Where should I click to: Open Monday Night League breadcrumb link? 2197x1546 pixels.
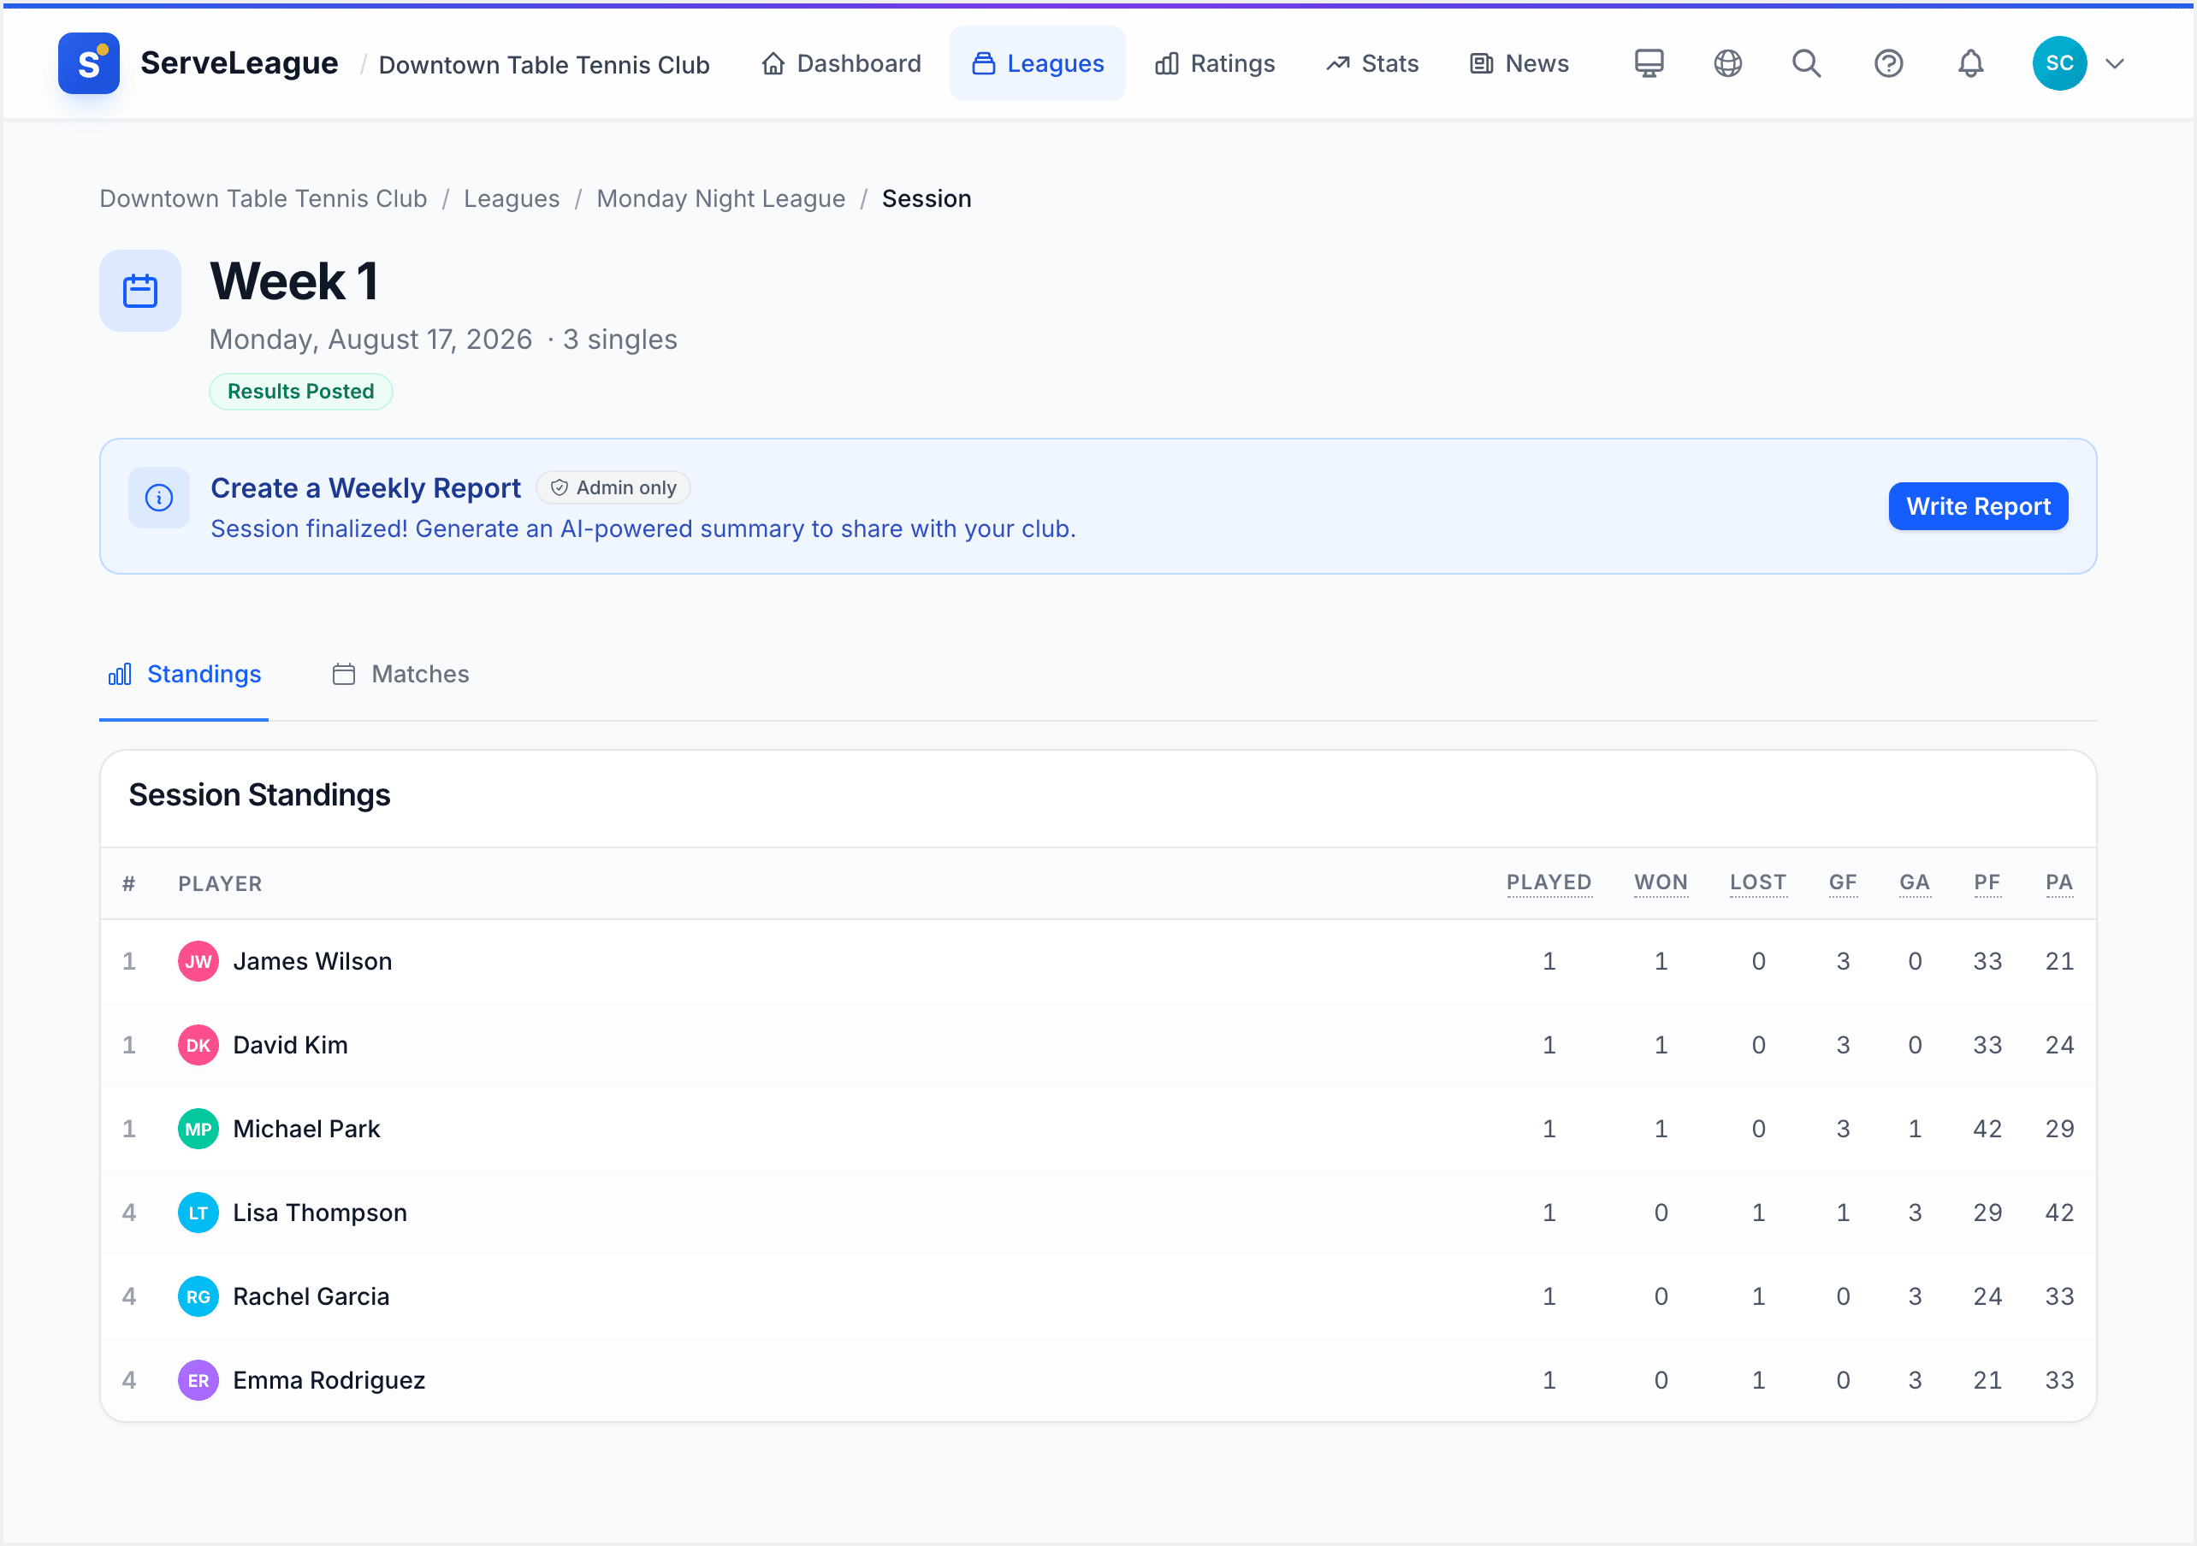[x=720, y=198]
